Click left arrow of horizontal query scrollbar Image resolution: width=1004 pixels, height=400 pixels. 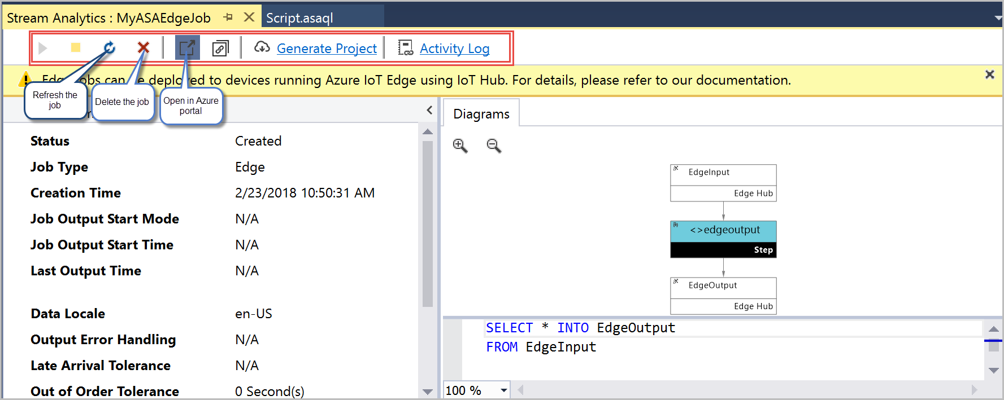pyautogui.click(x=520, y=389)
